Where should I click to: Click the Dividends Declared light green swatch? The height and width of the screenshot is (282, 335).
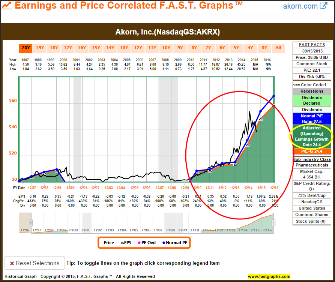click(x=311, y=100)
